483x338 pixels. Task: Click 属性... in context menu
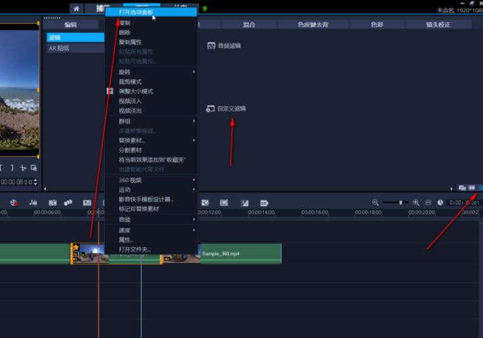127,240
